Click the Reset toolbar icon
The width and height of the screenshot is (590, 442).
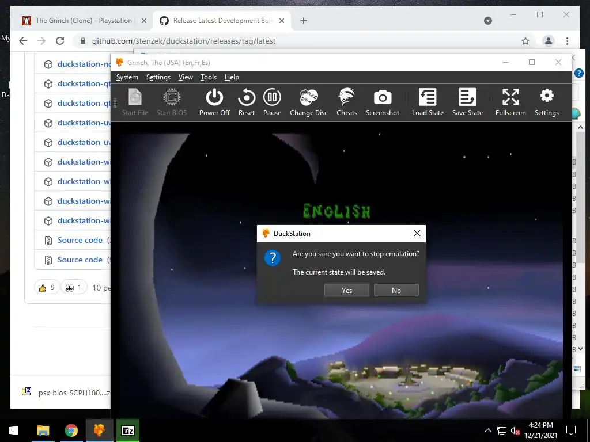click(x=247, y=102)
